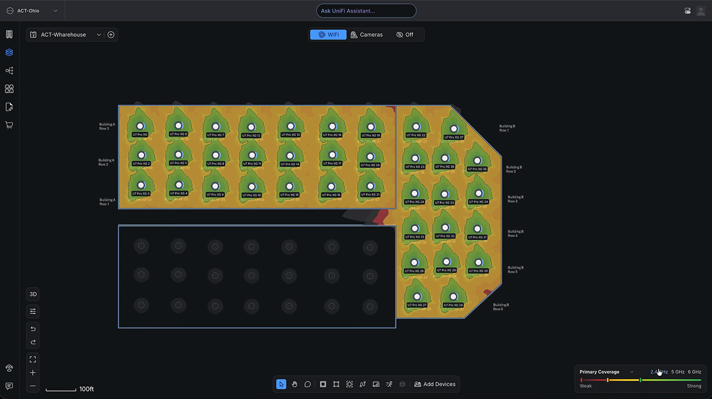The height and width of the screenshot is (399, 712).
Task: Select access point U7 Pro XG 25
Action: coord(415,229)
